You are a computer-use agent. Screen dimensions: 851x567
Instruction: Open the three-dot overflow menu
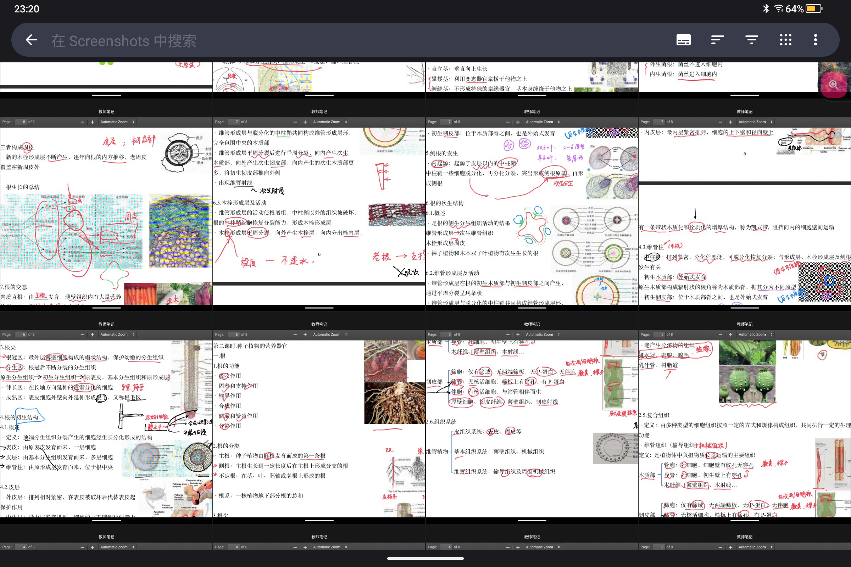816,40
